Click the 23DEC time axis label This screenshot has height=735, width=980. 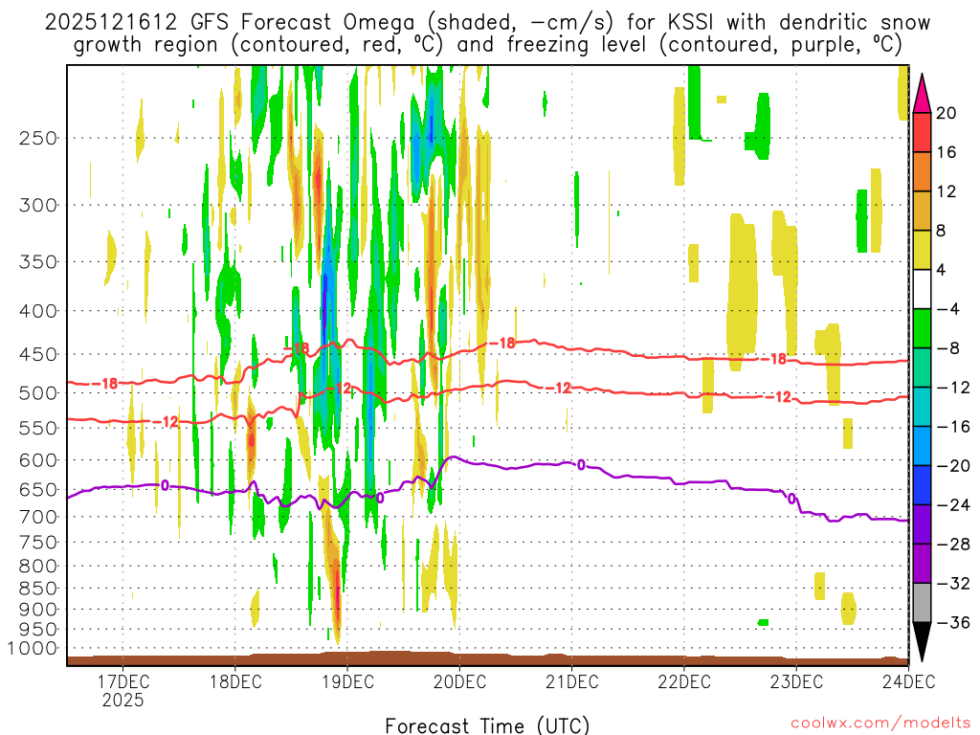coord(796,681)
